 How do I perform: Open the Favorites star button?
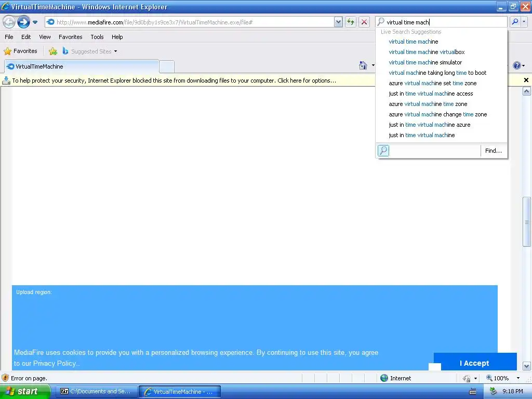coord(20,51)
